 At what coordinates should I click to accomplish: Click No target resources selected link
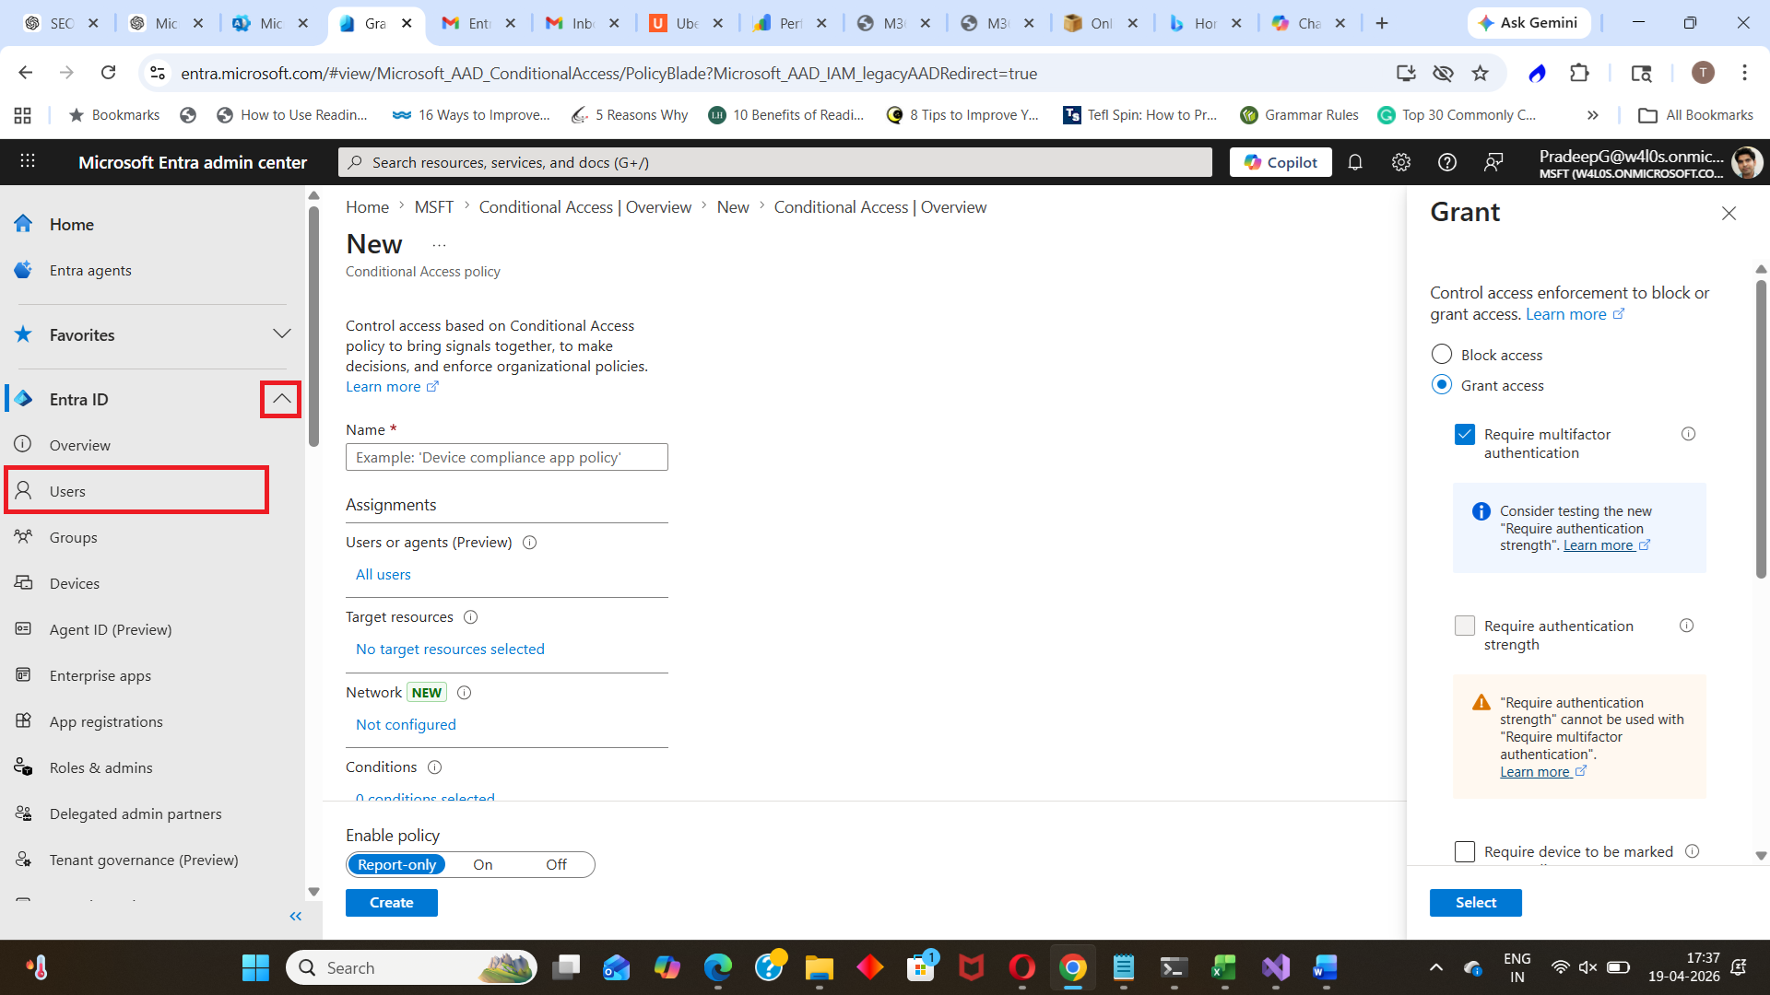pos(450,650)
